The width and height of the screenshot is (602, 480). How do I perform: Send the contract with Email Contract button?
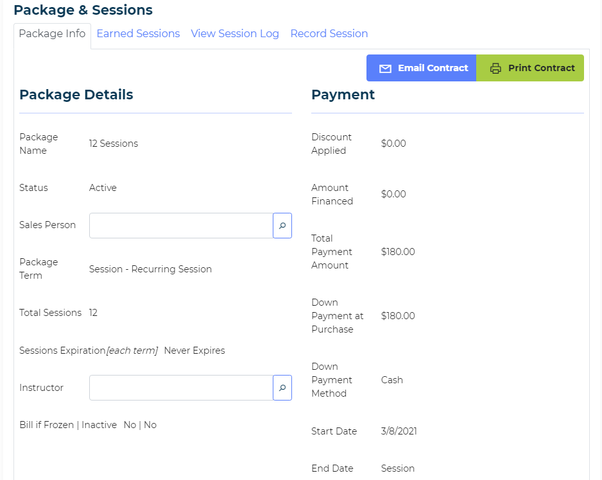coord(421,68)
